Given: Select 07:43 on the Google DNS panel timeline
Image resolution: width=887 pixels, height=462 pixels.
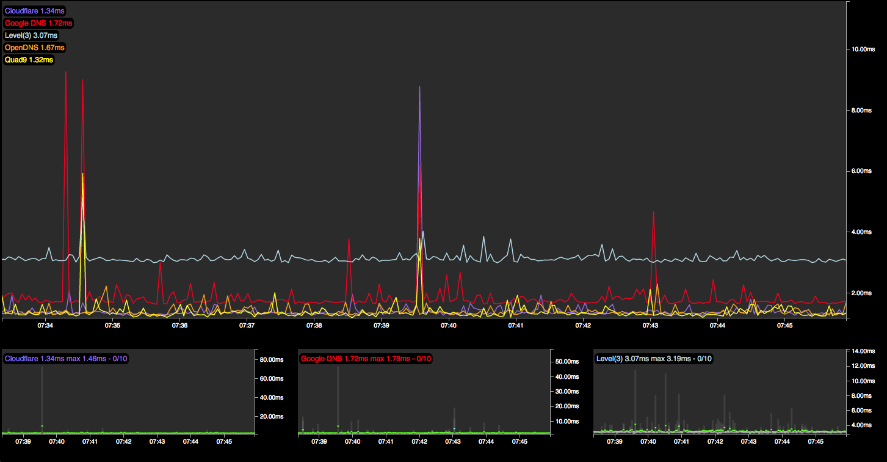Looking at the screenshot, I should pyautogui.click(x=453, y=441).
